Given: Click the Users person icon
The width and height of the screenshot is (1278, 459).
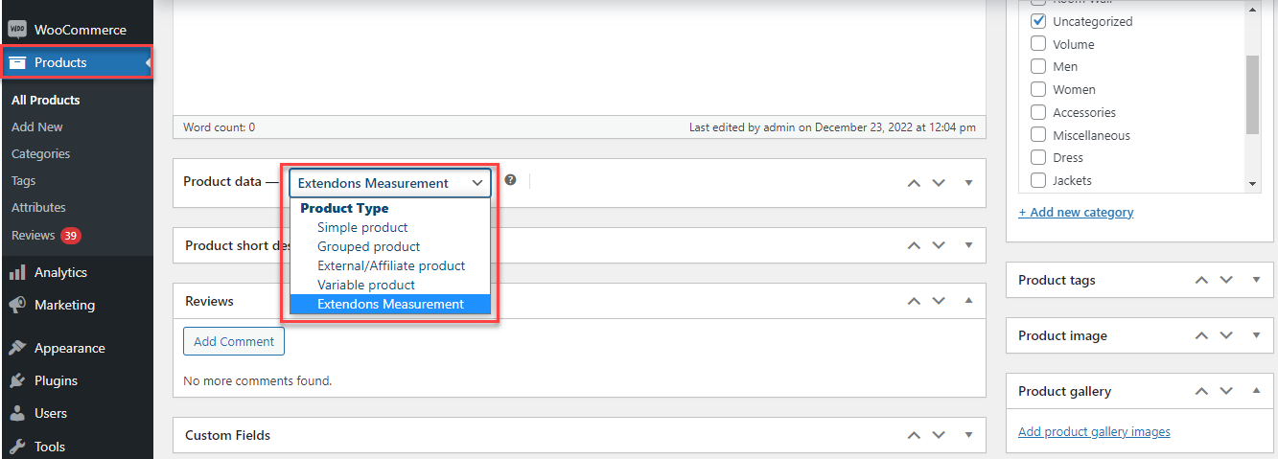Looking at the screenshot, I should click(17, 413).
